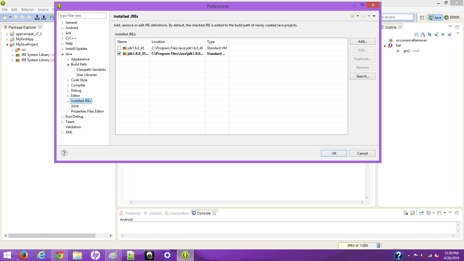The width and height of the screenshot is (464, 261).
Task: Select Classpath Variables tree item
Action: coord(91,70)
